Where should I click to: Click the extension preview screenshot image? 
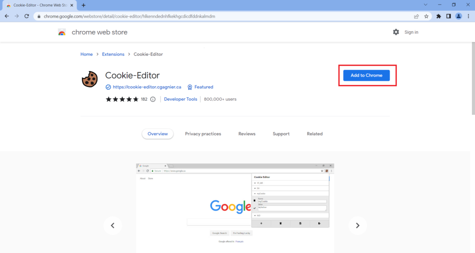pos(235,204)
